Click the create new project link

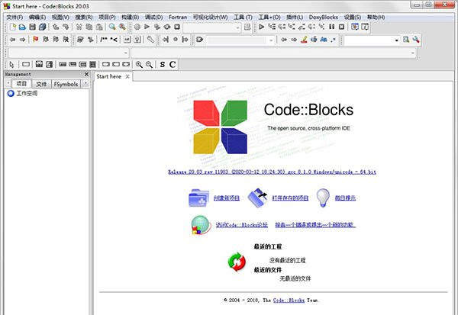point(227,198)
